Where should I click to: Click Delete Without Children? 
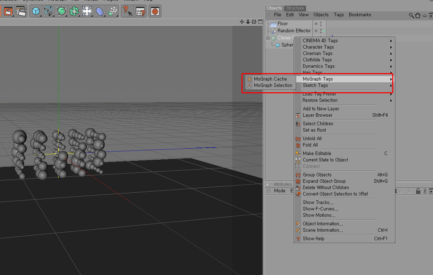tap(344, 187)
